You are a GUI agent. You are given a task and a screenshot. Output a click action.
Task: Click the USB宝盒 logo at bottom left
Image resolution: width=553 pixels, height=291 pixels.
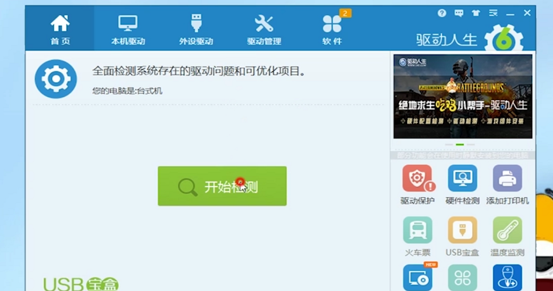81,284
